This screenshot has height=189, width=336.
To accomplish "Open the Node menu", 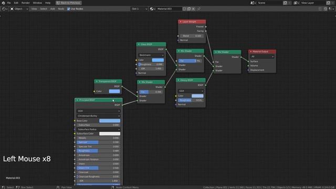I will tap(61, 9).
